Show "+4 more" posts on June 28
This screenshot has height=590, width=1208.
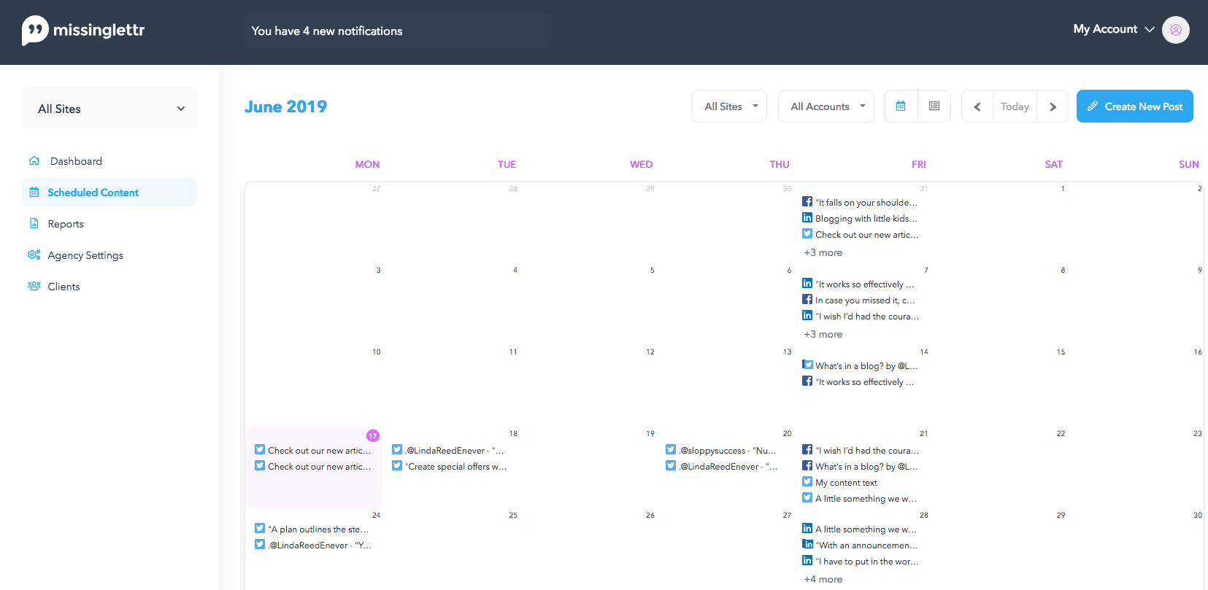click(823, 579)
